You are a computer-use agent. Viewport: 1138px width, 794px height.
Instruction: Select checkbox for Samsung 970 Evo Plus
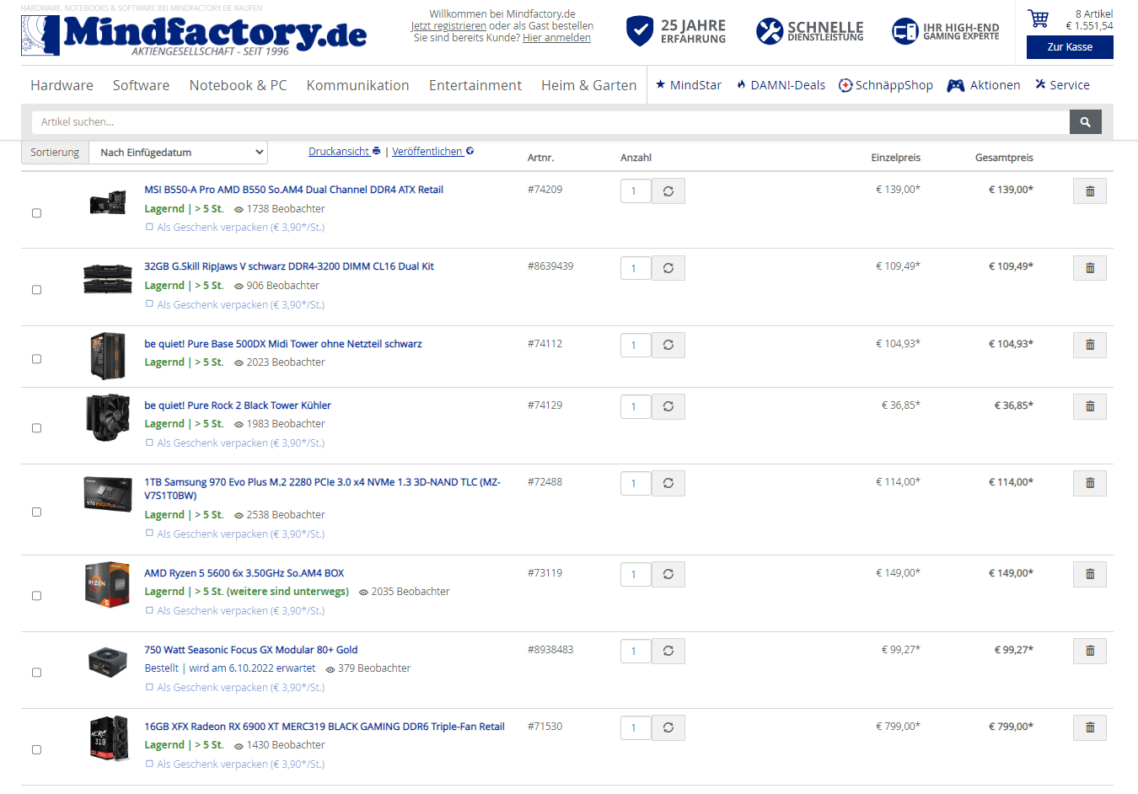click(36, 512)
